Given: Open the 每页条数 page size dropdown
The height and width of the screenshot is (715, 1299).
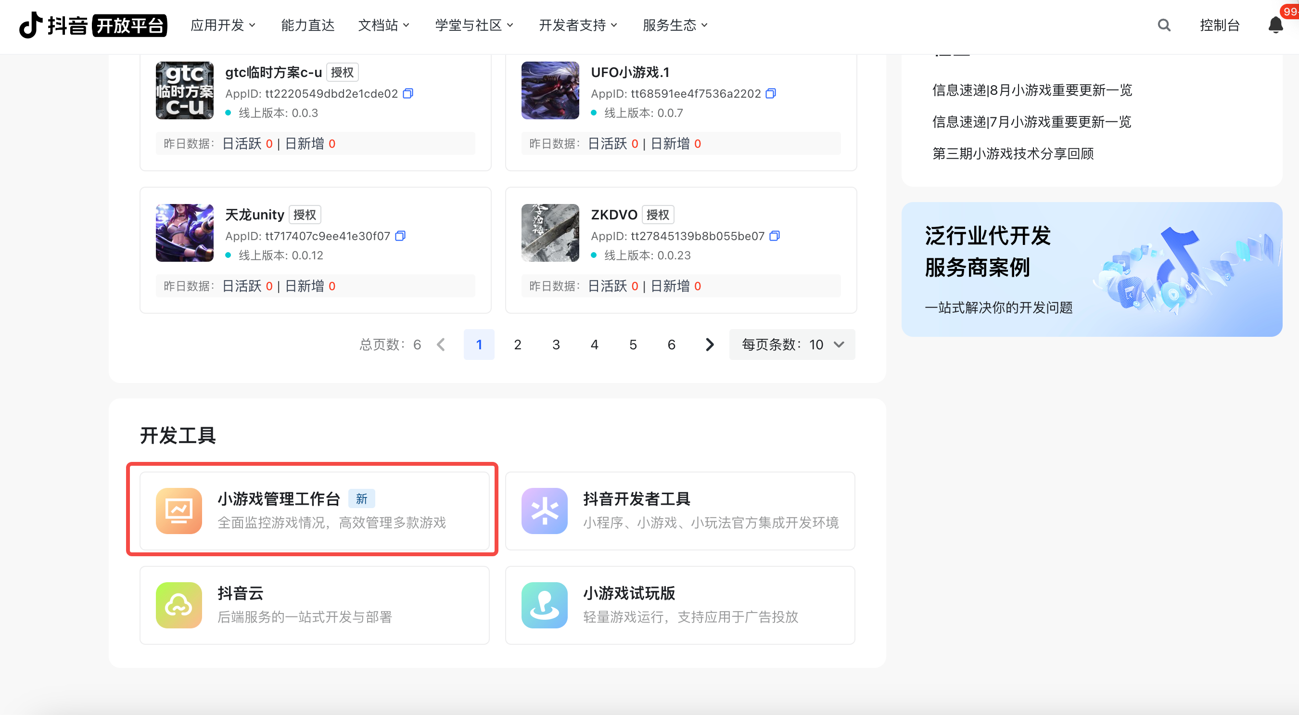Looking at the screenshot, I should pos(792,345).
